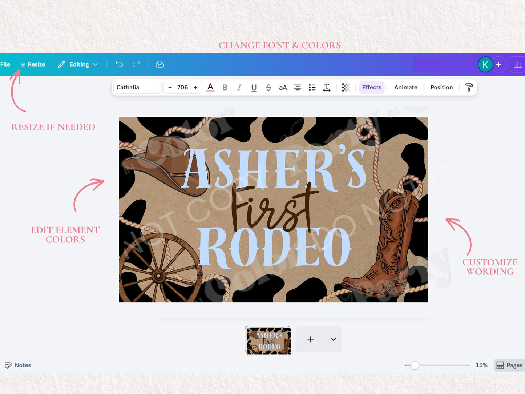525x394 pixels.
Task: Adjust the zoom slider handle
Action: click(415, 365)
